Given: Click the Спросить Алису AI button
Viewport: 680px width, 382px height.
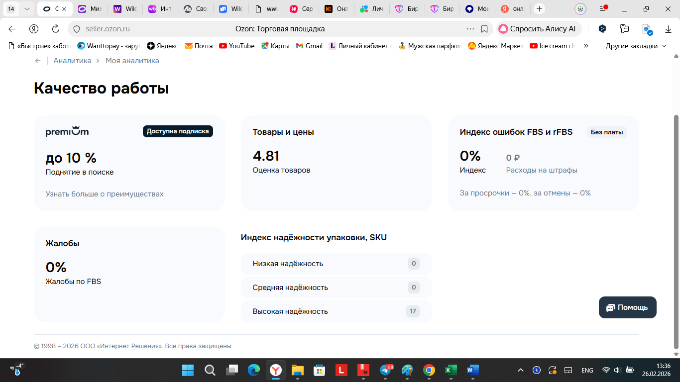Looking at the screenshot, I should (x=538, y=29).
